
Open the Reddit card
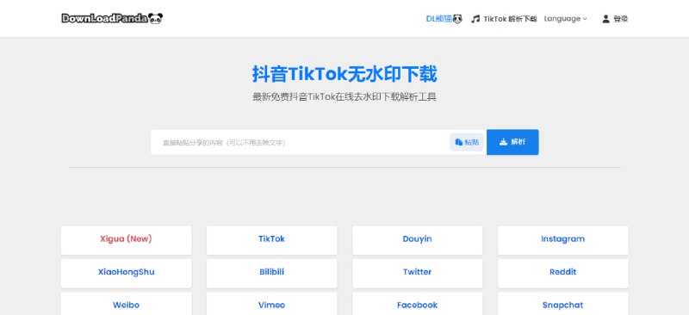tap(563, 273)
